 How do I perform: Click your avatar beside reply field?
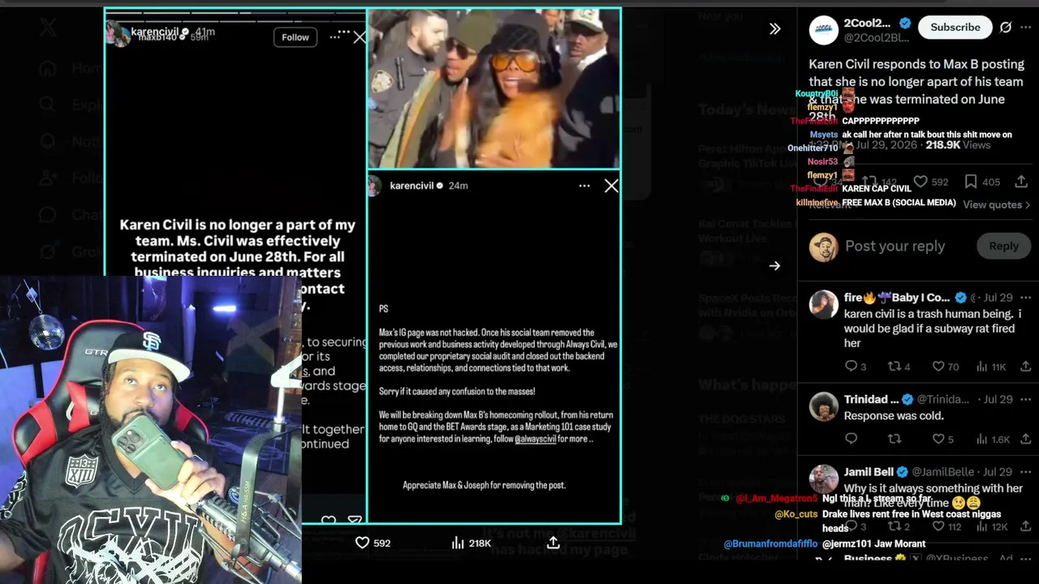pos(824,247)
